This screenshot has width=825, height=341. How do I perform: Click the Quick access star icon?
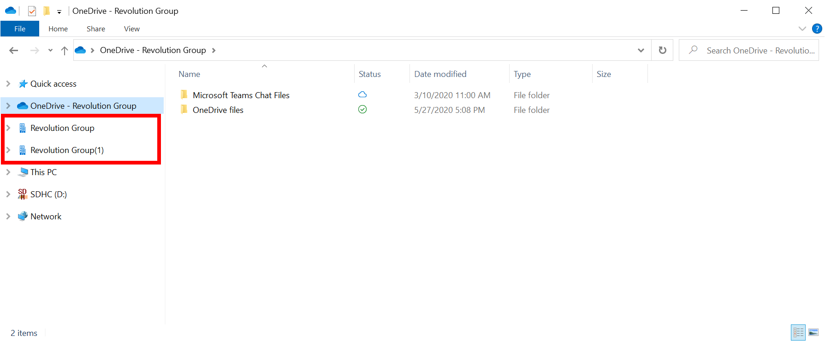click(23, 83)
